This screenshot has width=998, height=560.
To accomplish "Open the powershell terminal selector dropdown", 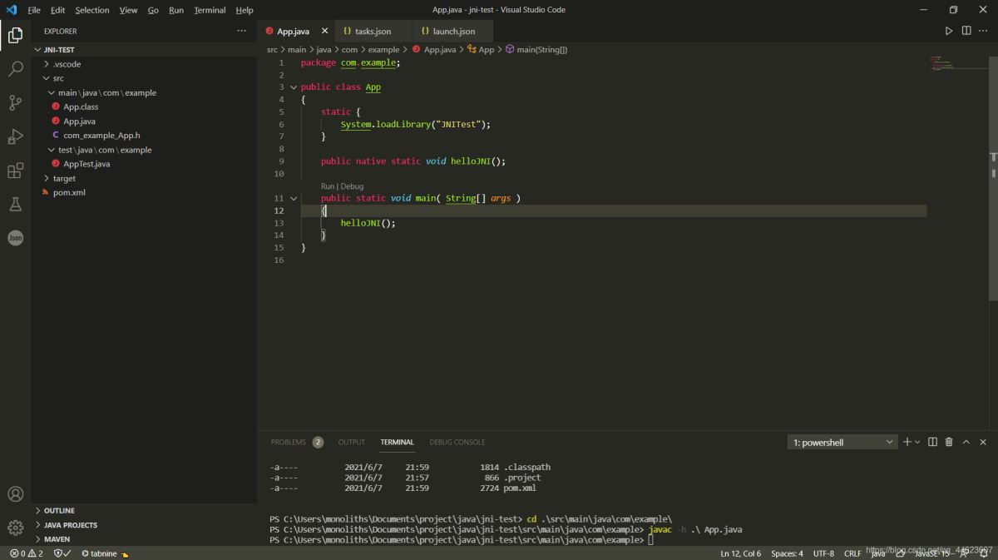I will (x=842, y=443).
